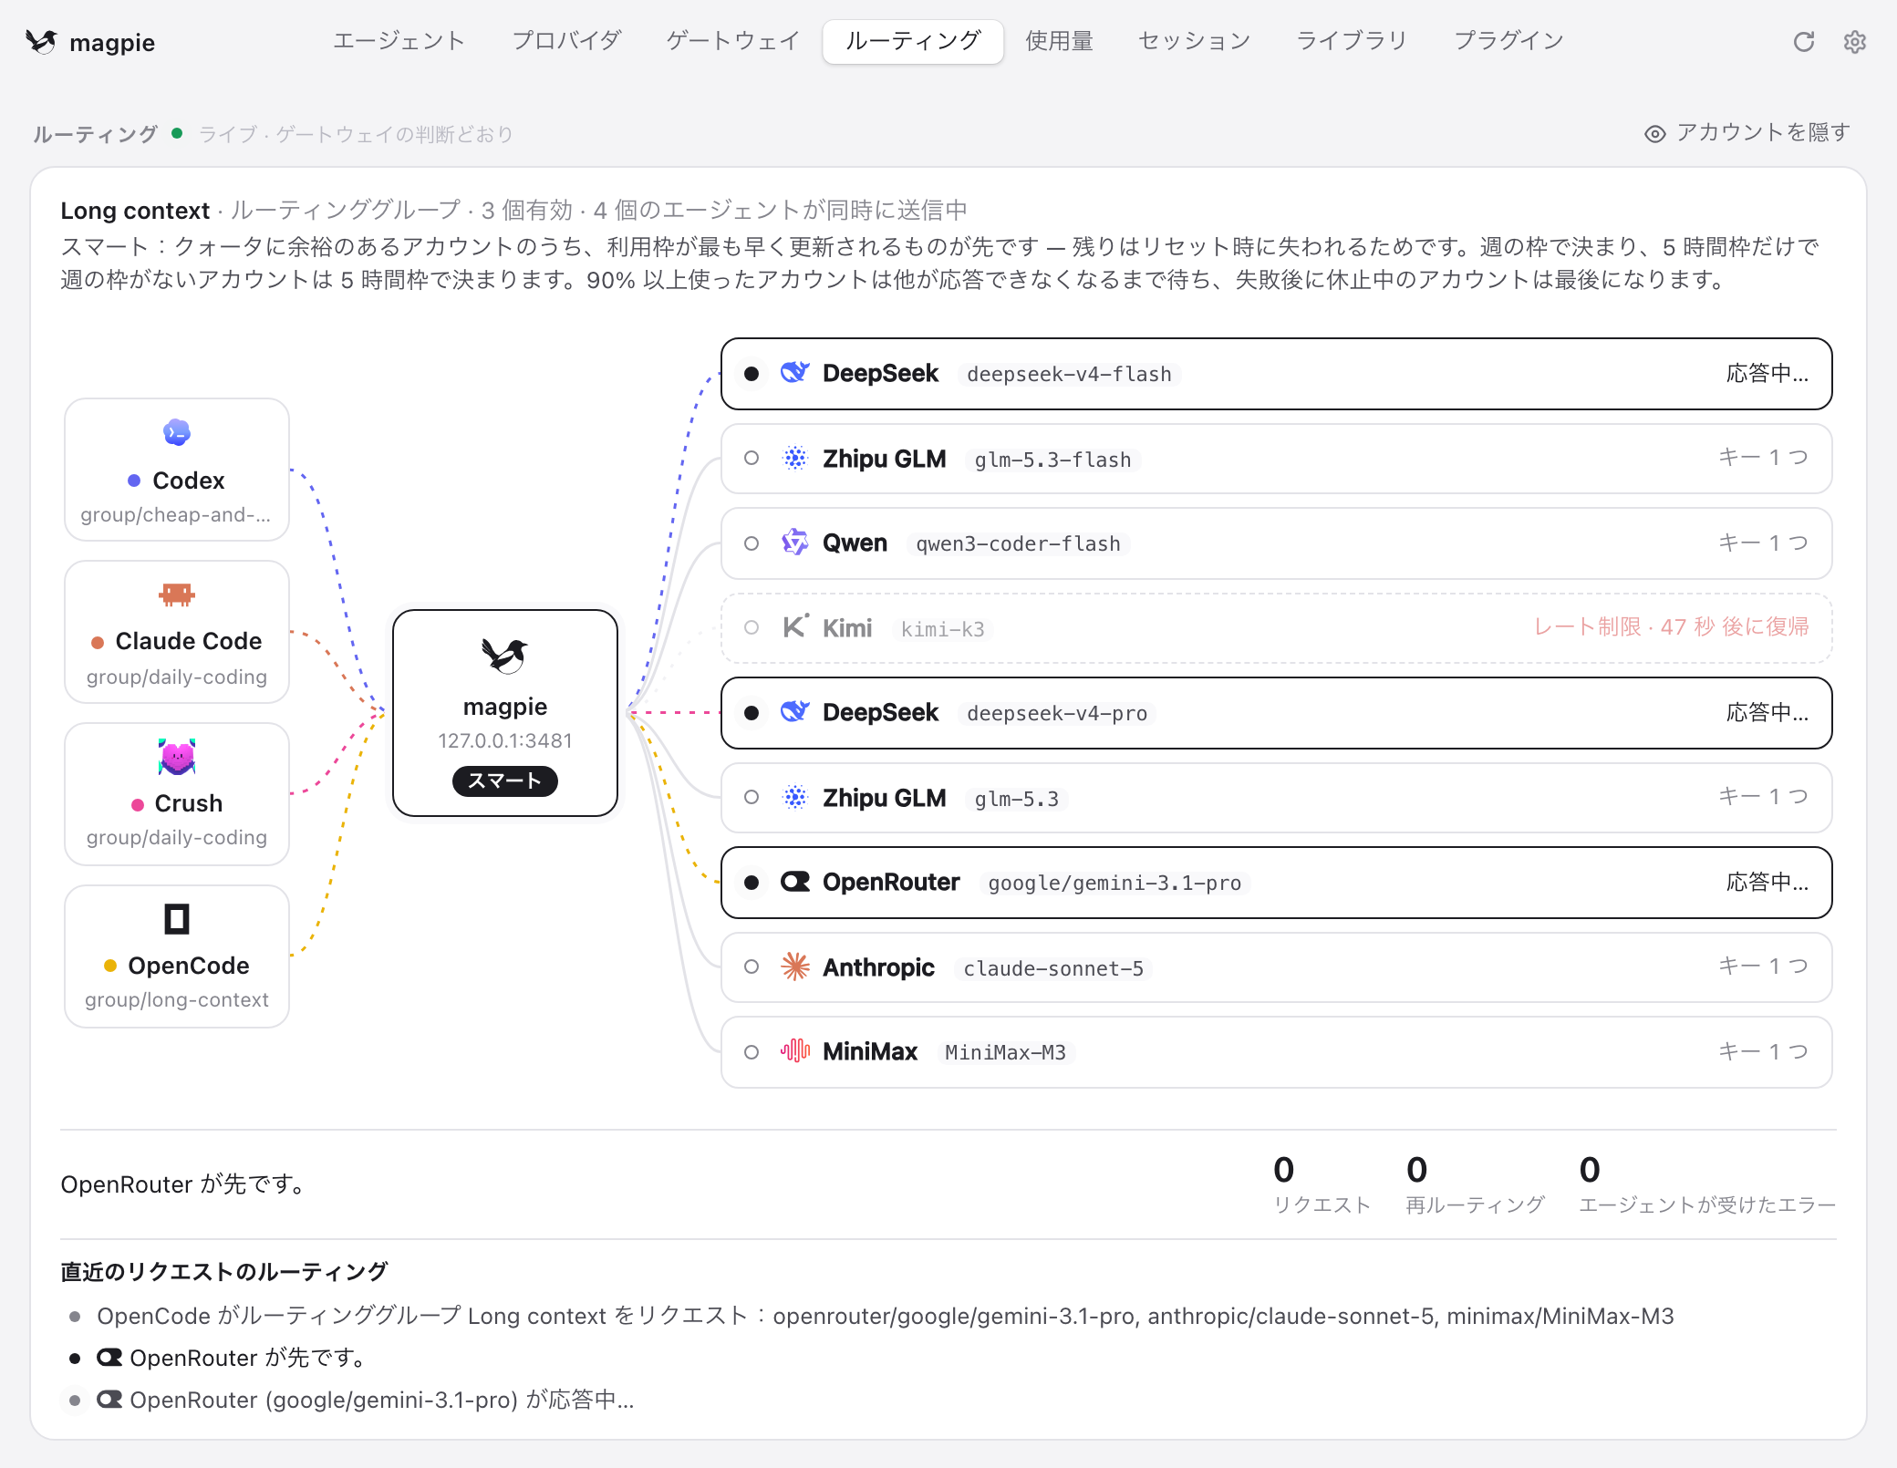
Task: Click the Crush pink heart icon
Action: (x=177, y=757)
